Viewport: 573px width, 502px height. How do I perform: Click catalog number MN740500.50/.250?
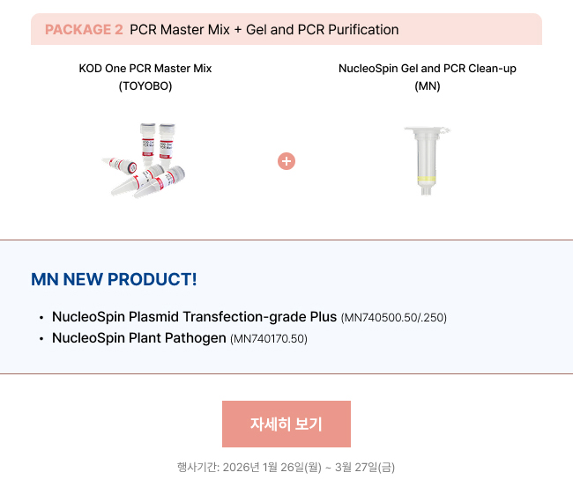pos(394,318)
